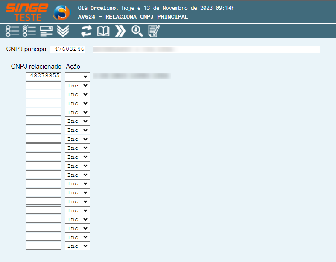336x262 pixels.
Task: Click the CNPJ relacionado field with 48278855
Action: point(43,76)
